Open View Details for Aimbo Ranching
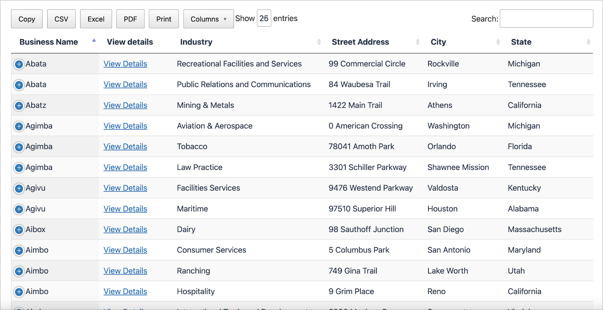The height and width of the screenshot is (310, 603). click(x=125, y=271)
